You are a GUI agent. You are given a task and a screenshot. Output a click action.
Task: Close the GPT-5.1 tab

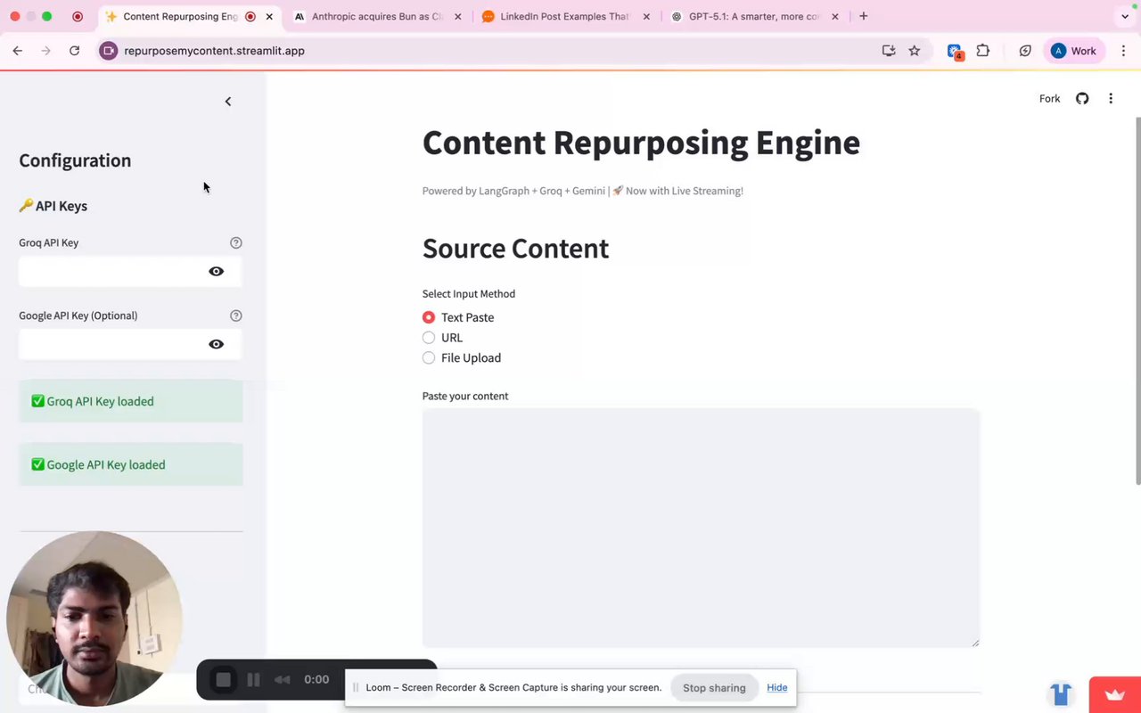836,16
